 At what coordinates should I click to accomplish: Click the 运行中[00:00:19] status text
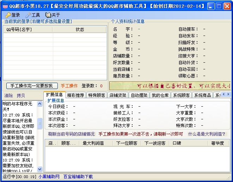point(19,176)
